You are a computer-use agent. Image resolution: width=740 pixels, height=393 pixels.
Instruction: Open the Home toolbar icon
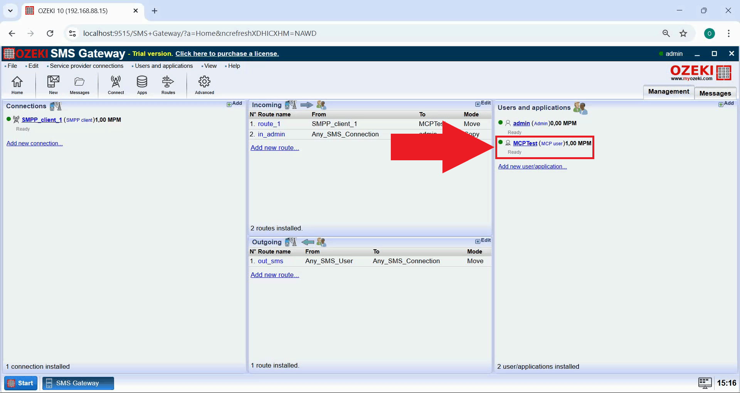pos(17,85)
